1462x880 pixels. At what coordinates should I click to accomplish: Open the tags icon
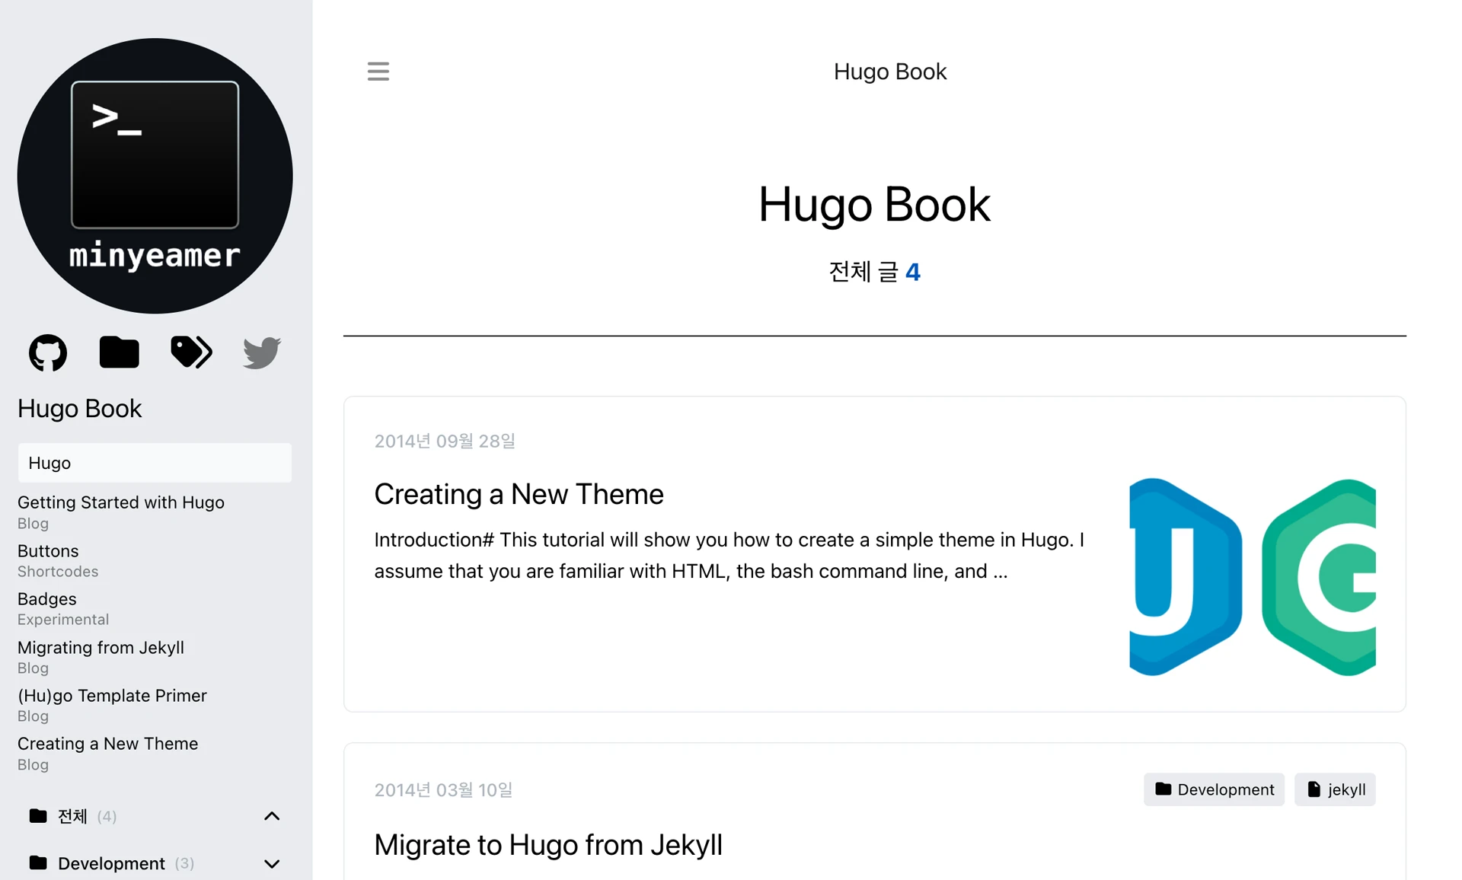191,352
